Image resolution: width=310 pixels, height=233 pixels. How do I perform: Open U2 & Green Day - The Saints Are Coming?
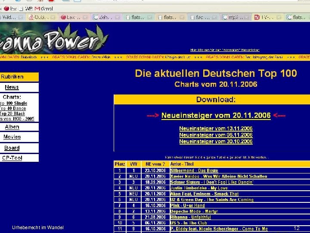click(212, 199)
